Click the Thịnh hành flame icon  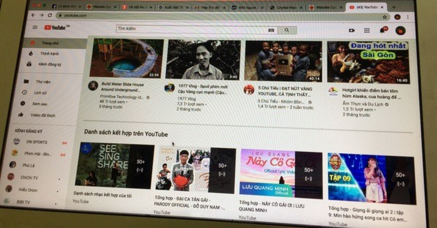click(x=31, y=53)
